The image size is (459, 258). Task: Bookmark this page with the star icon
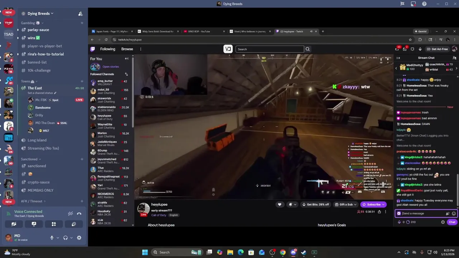pyautogui.click(x=410, y=40)
